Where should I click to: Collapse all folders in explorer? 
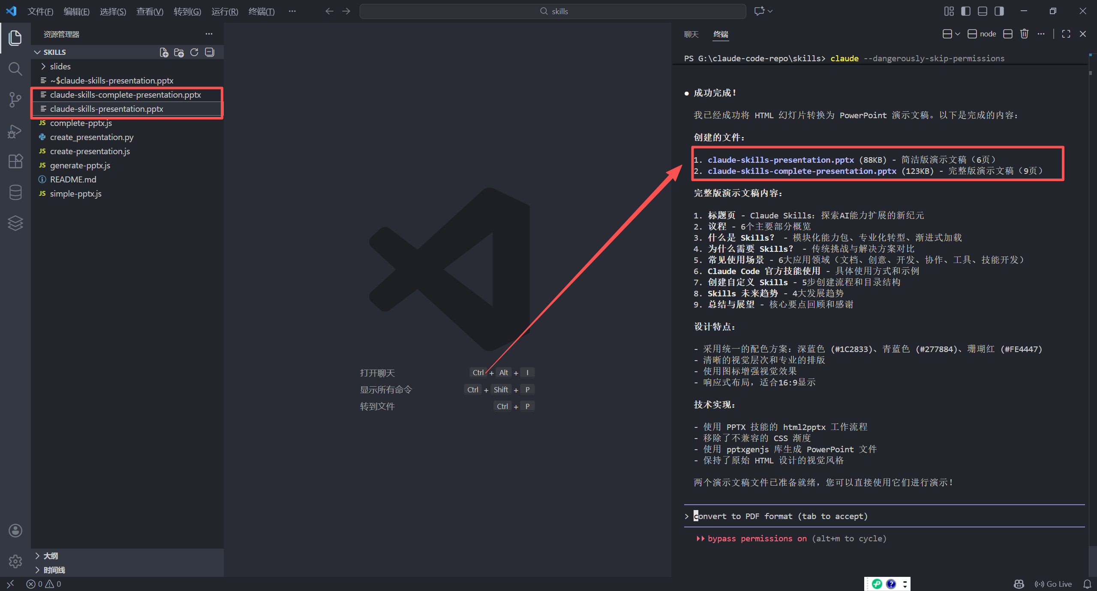210,52
